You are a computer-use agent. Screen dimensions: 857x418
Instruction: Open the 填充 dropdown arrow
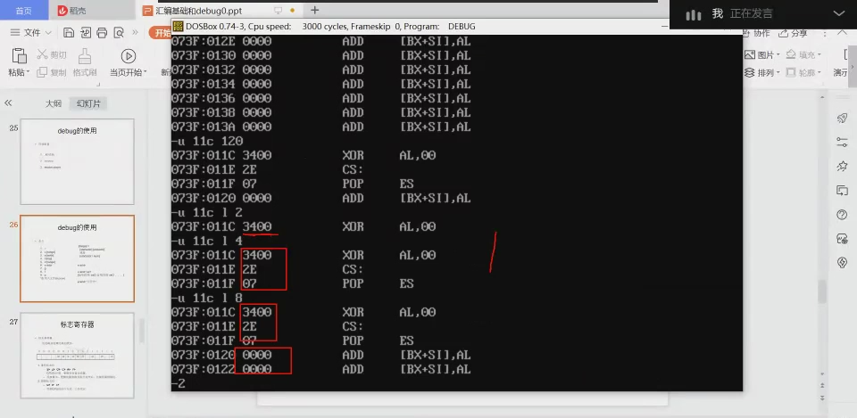pos(819,55)
